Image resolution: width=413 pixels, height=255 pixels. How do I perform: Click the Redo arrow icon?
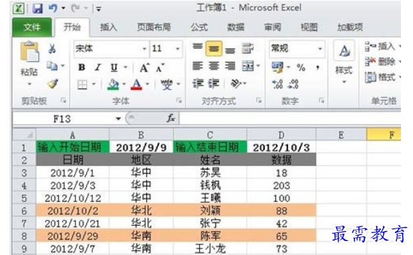click(76, 9)
